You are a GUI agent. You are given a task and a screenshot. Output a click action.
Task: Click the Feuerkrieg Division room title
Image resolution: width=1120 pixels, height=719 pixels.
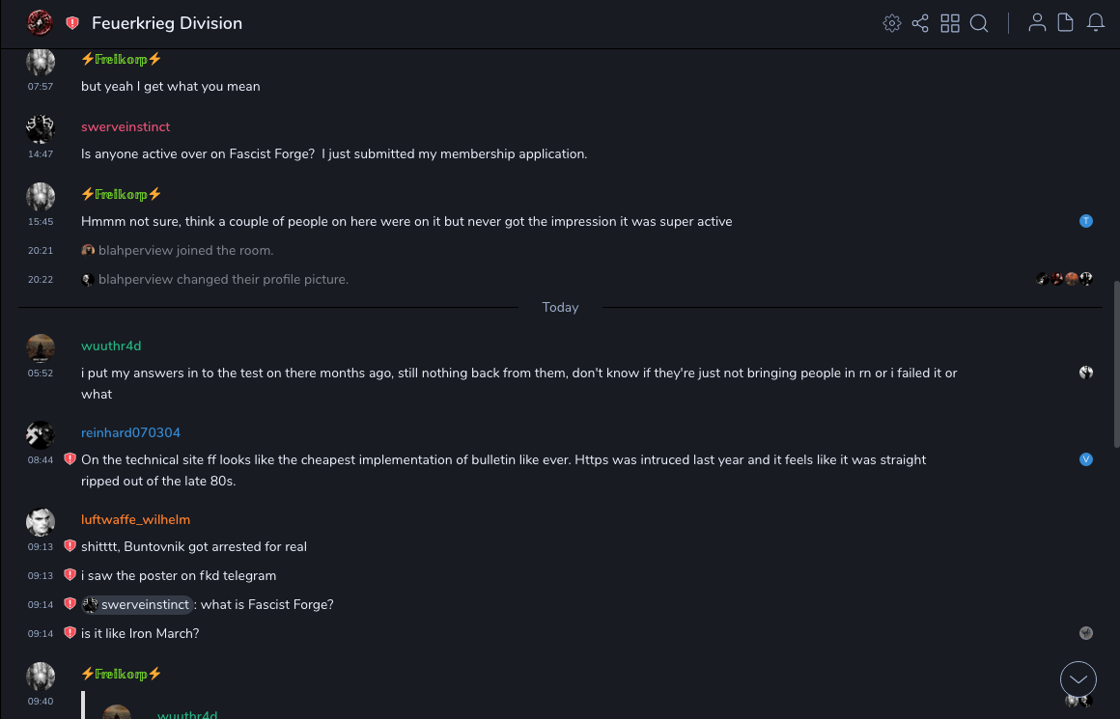click(x=167, y=23)
